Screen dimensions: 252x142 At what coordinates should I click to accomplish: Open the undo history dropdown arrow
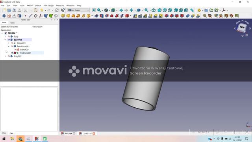coord(45,10)
